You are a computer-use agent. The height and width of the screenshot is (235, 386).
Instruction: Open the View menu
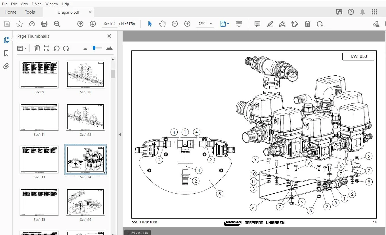[x=24, y=4]
